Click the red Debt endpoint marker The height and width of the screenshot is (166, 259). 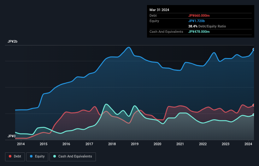point(254,105)
